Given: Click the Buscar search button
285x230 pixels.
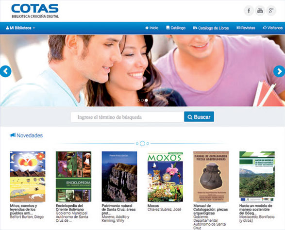Looking at the screenshot, I should [x=199, y=117].
